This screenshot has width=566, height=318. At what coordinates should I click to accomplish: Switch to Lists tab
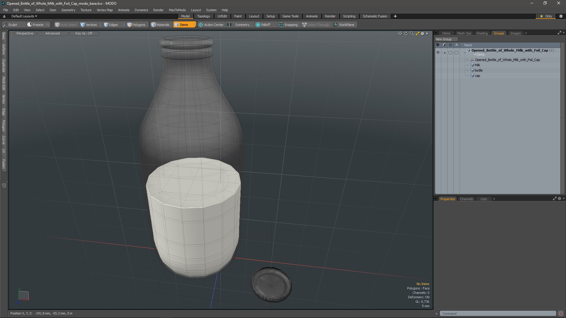pos(483,199)
